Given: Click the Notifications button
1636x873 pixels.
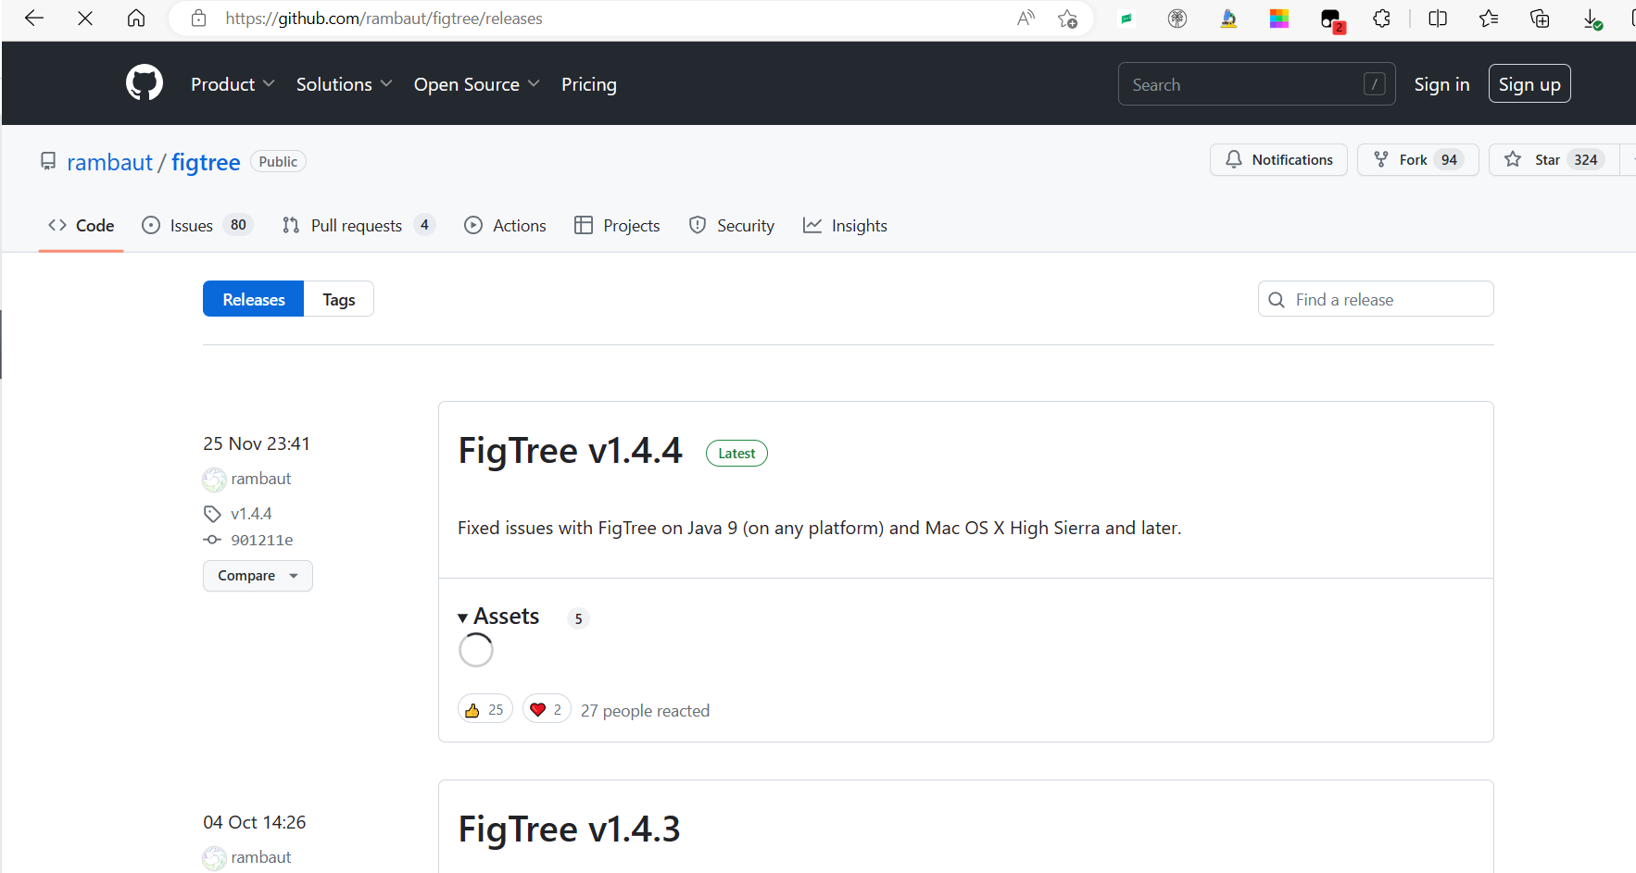Looking at the screenshot, I should (x=1278, y=160).
